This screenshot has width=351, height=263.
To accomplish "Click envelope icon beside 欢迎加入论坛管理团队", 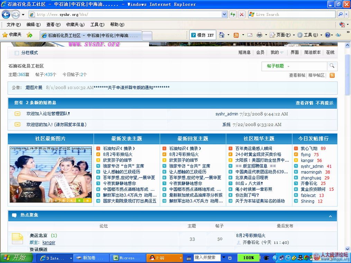I will point(17,114).
